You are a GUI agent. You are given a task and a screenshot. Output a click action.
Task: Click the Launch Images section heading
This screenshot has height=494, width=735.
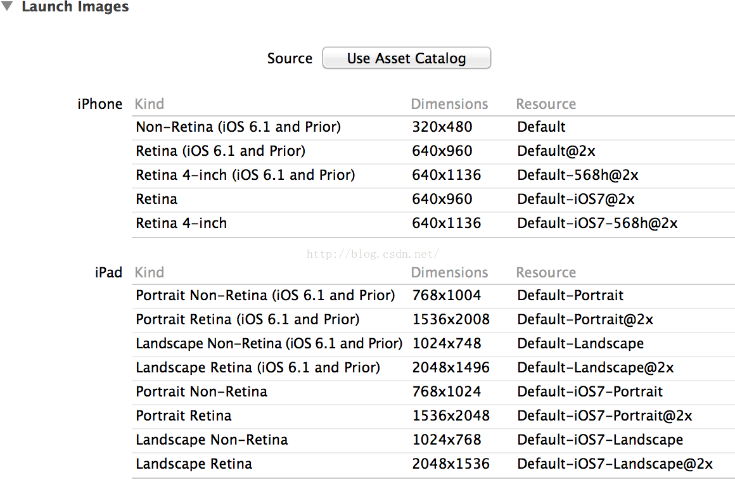pos(75,6)
